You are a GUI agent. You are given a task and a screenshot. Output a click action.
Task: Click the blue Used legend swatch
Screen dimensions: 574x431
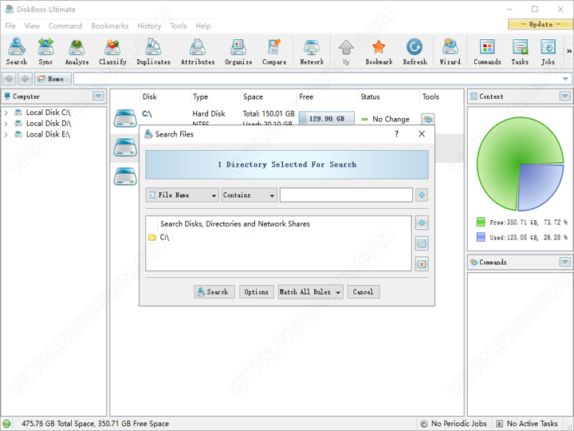point(481,237)
